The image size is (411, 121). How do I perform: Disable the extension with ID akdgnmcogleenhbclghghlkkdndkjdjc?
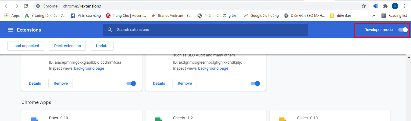[x=255, y=83]
